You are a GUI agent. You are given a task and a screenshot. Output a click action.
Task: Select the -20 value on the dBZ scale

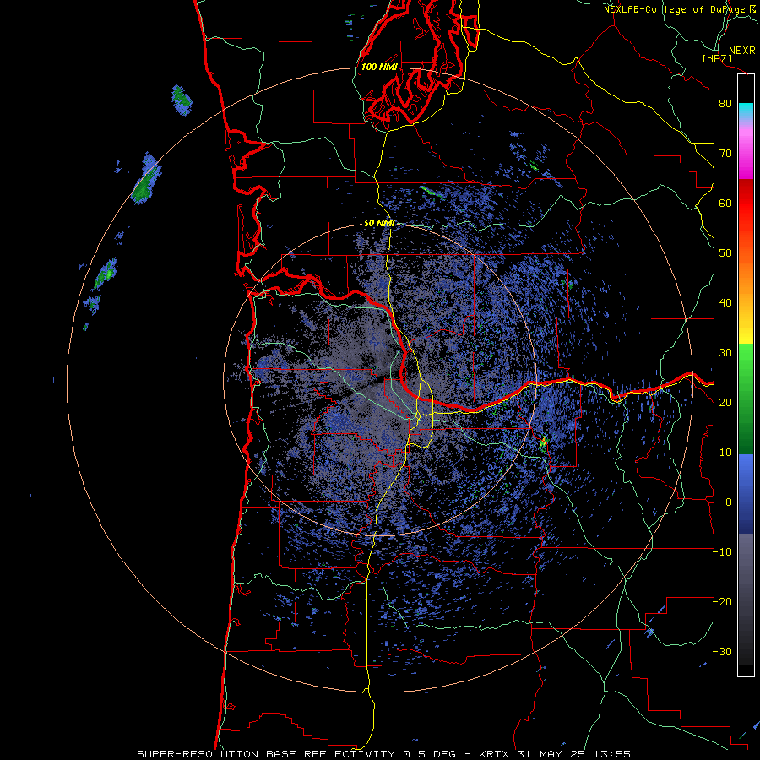point(722,601)
